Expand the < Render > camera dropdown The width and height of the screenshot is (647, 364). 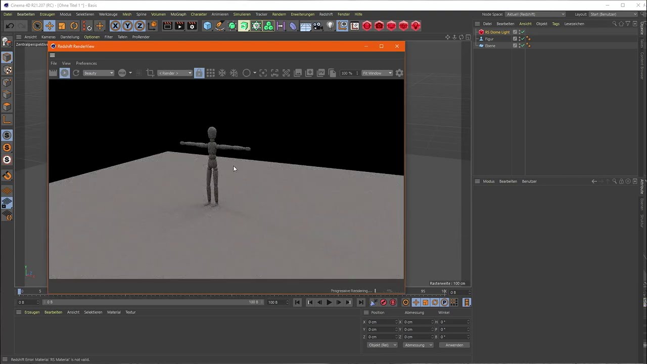(x=175, y=73)
